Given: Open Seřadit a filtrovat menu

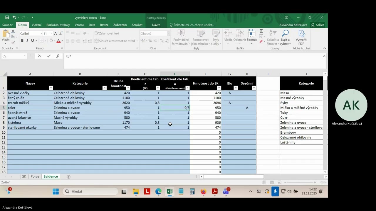Looking at the screenshot, I should (x=273, y=38).
